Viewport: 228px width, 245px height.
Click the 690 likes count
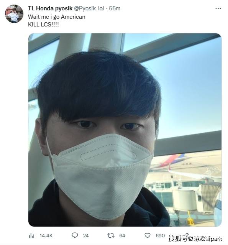(160, 236)
